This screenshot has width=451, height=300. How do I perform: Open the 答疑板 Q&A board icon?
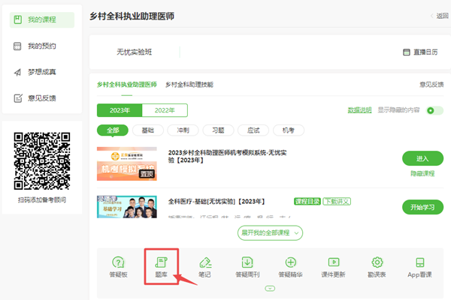coord(118,267)
